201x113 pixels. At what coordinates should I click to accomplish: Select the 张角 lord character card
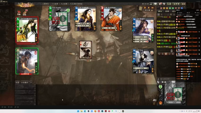(x=27, y=61)
